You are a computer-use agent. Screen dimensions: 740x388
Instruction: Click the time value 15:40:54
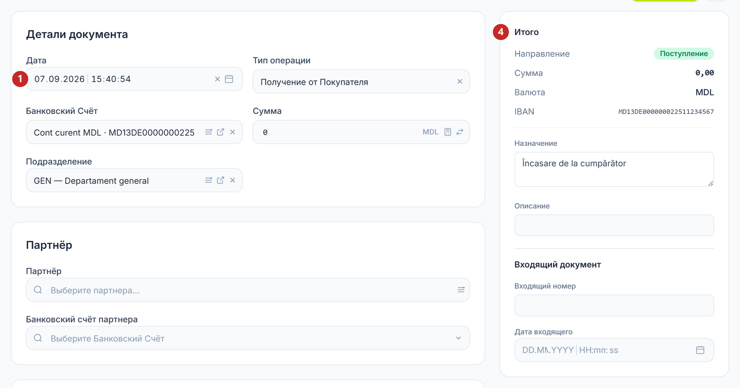[111, 79]
